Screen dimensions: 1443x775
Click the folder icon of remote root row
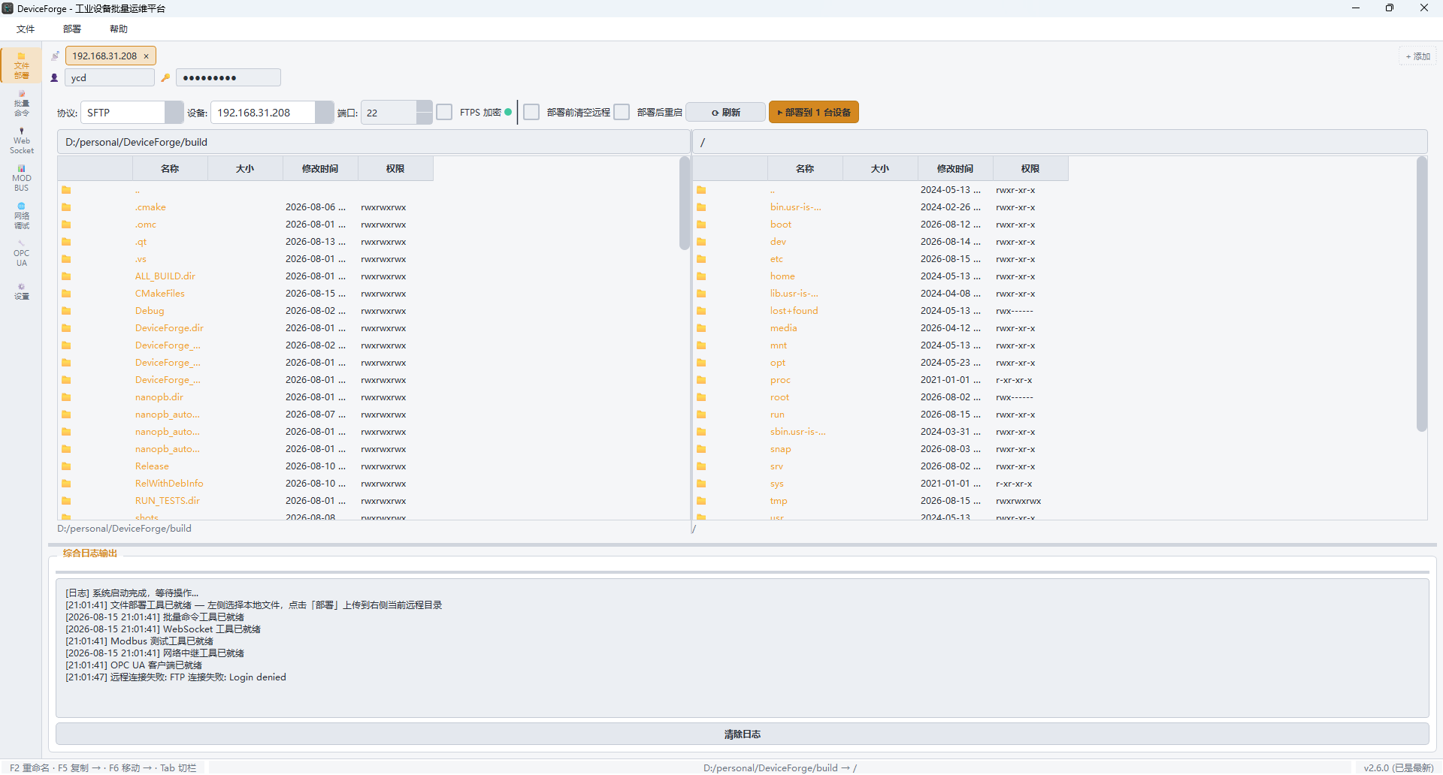pos(701,397)
